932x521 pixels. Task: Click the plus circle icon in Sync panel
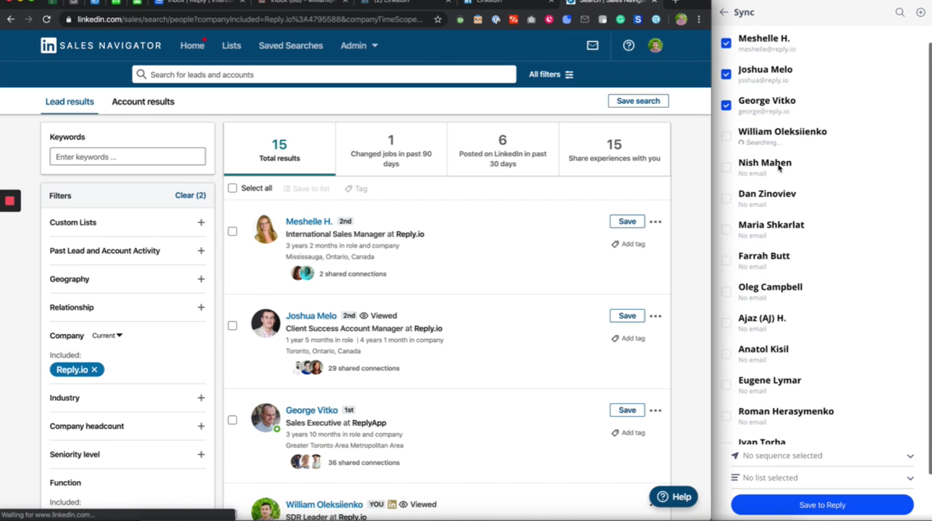coord(920,12)
